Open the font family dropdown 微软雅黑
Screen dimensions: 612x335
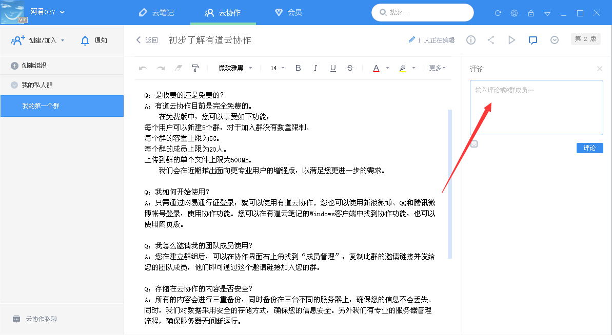tap(233, 67)
